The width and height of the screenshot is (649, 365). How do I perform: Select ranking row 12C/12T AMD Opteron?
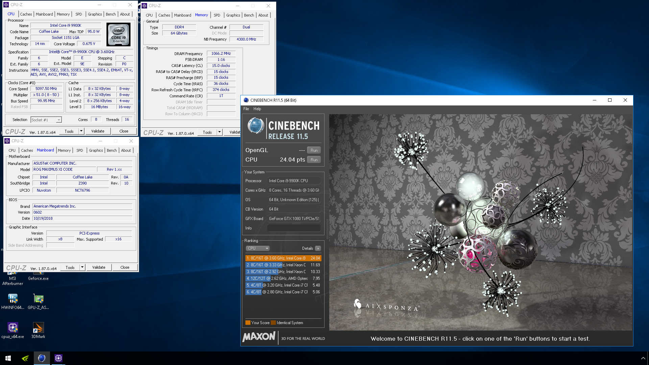[283, 278]
